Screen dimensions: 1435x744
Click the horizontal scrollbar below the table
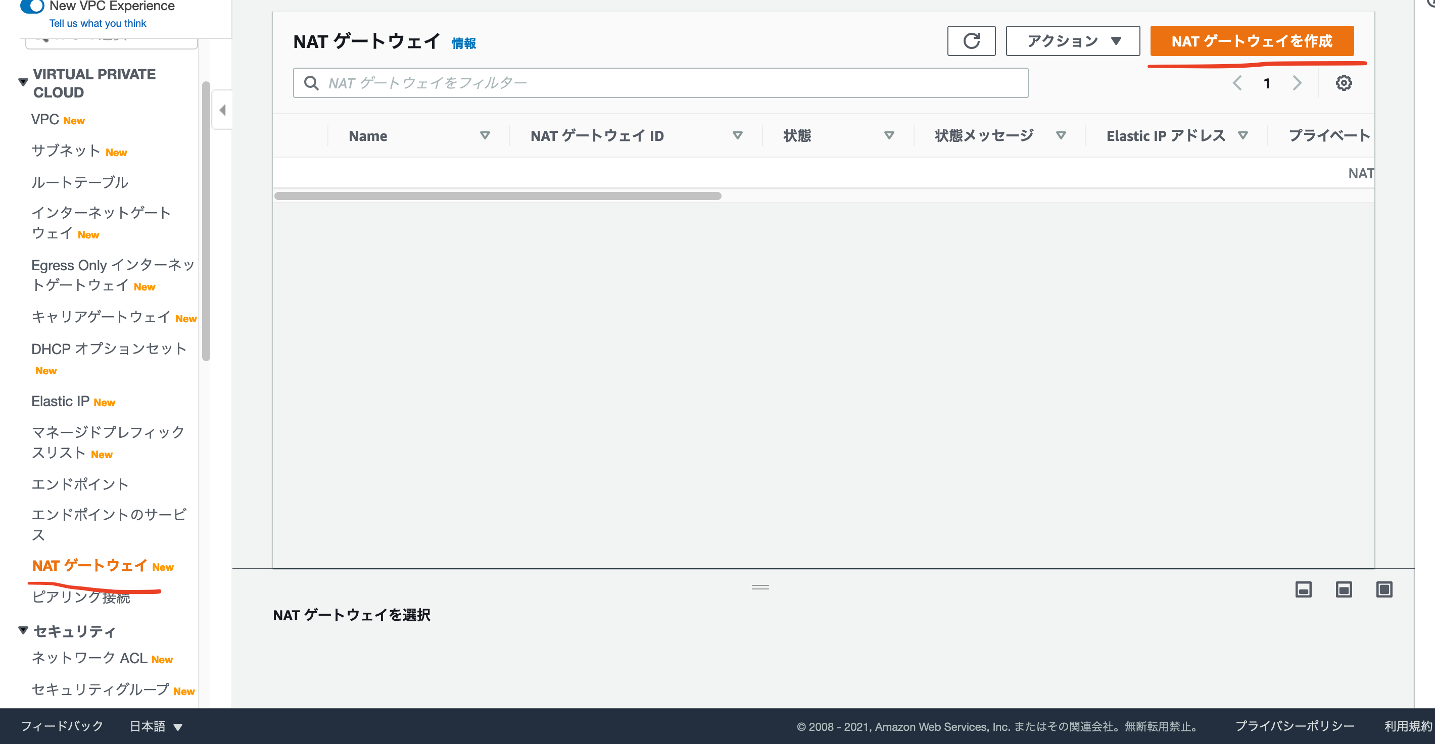498,196
